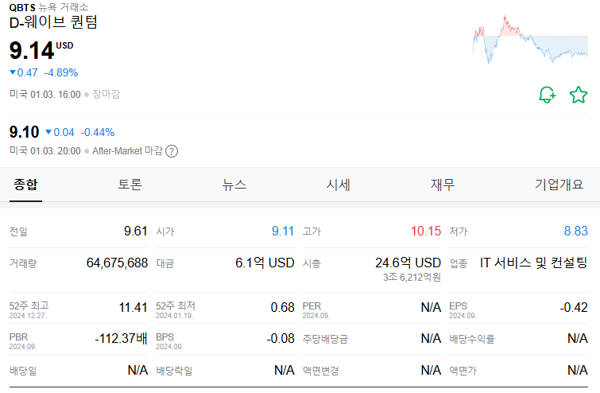The image size is (600, 393).
Task: Add a price alert with bell icon
Action: [x=548, y=95]
